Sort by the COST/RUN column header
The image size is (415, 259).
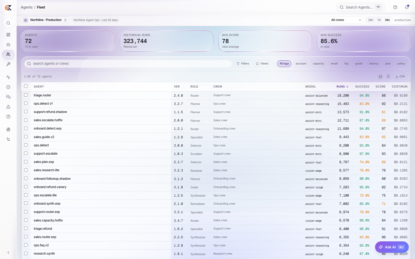(399, 87)
